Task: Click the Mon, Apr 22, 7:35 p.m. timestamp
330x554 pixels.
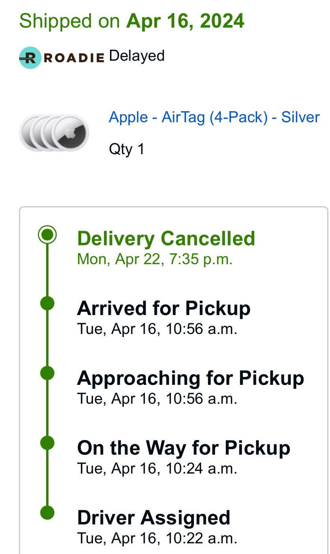Action: click(x=155, y=259)
